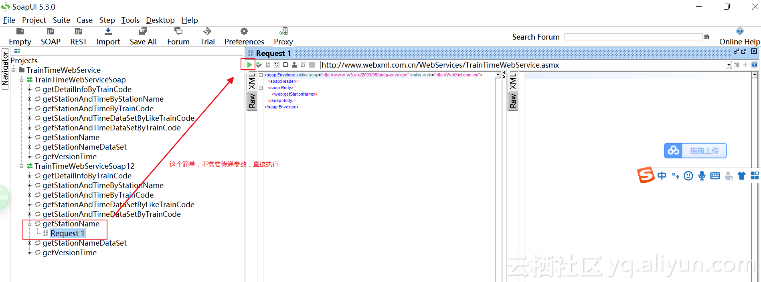Open the Suite menu
Screen dimensions: 761x282
61,20
